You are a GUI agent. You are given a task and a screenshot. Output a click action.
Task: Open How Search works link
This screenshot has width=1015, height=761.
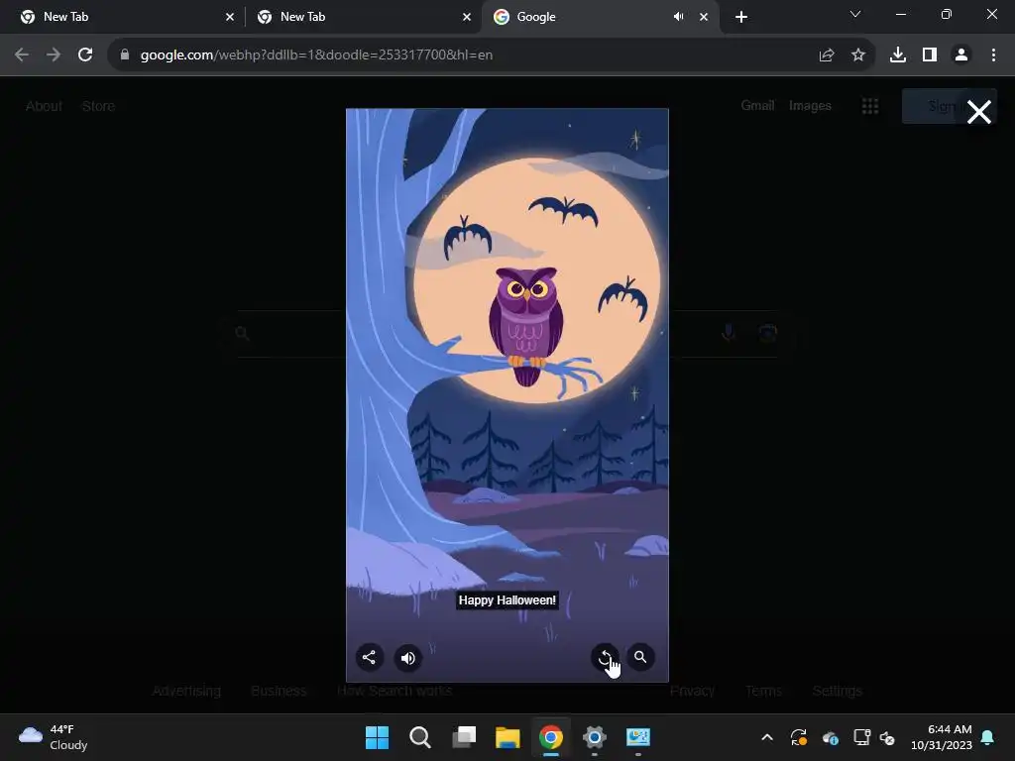(x=395, y=691)
